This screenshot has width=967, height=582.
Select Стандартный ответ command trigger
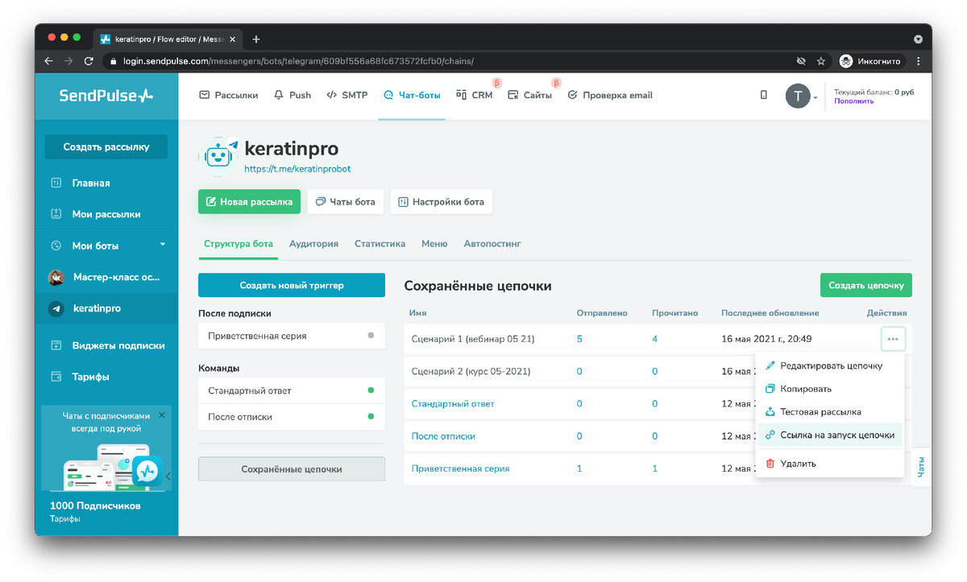tap(292, 390)
